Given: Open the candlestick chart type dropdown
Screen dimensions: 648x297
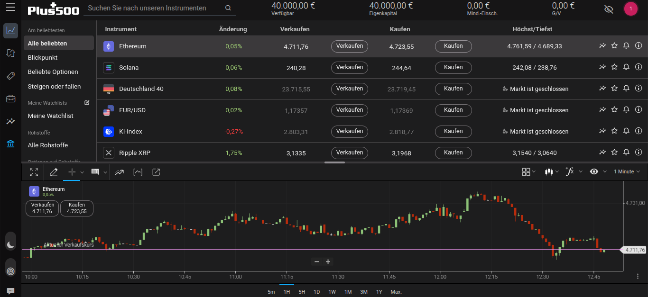Looking at the screenshot, I should pyautogui.click(x=553, y=171).
